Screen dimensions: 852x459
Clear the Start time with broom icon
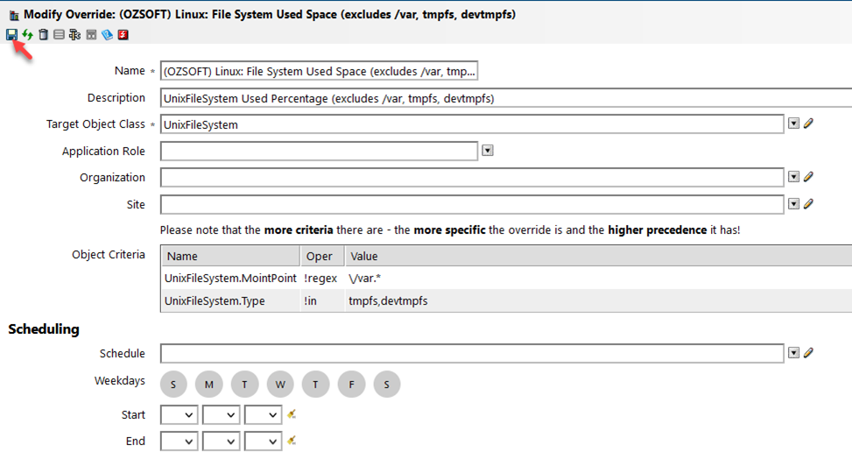coord(292,414)
